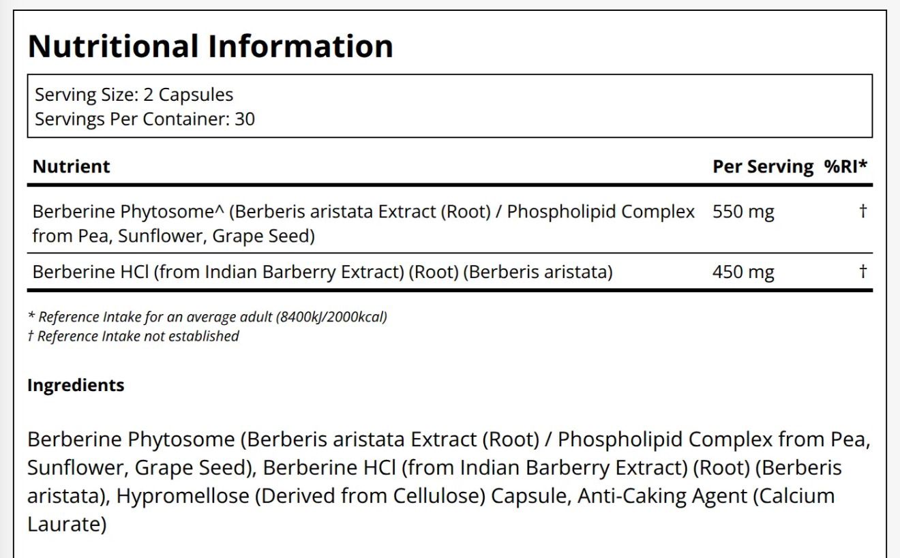Viewport: 900px width, 558px height.
Task: Click the Per Serving column header
Action: pyautogui.click(x=762, y=166)
